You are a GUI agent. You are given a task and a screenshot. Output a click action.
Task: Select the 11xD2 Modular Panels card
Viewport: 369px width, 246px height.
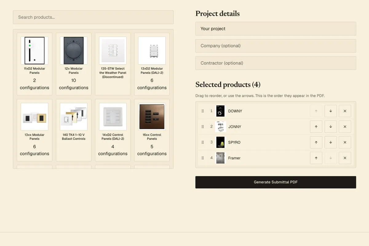click(x=34, y=64)
